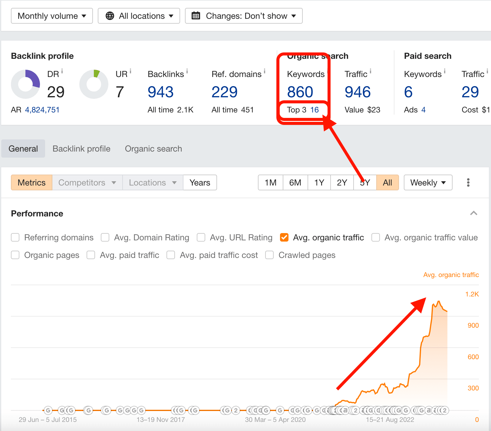Switch to the Backlink profile tab
The image size is (491, 431).
(x=81, y=149)
